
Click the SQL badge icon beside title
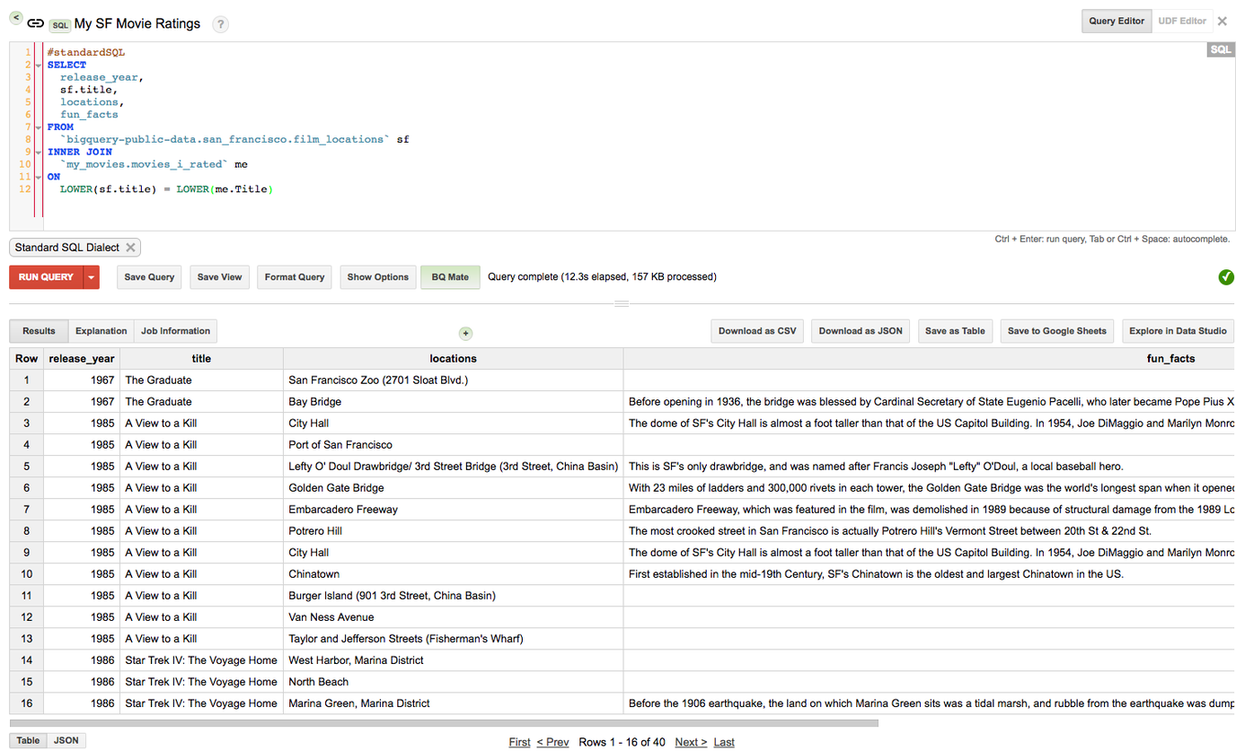tap(60, 25)
